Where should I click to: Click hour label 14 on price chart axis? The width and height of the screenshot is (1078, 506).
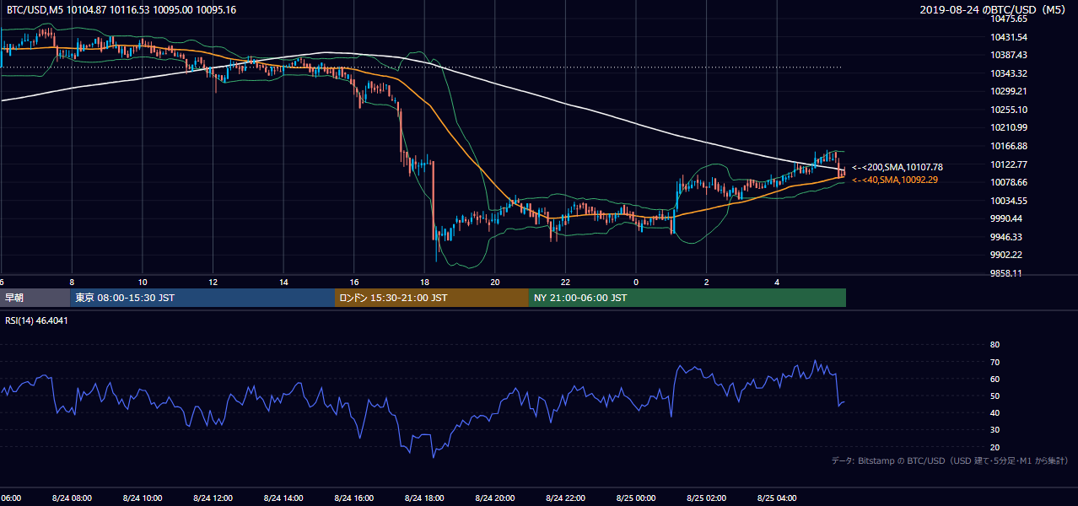coord(283,282)
